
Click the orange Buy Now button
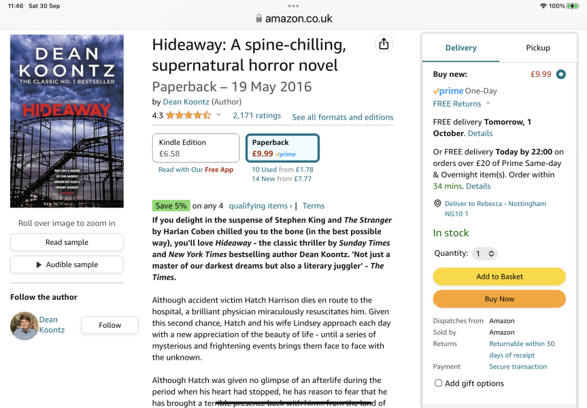[499, 299]
